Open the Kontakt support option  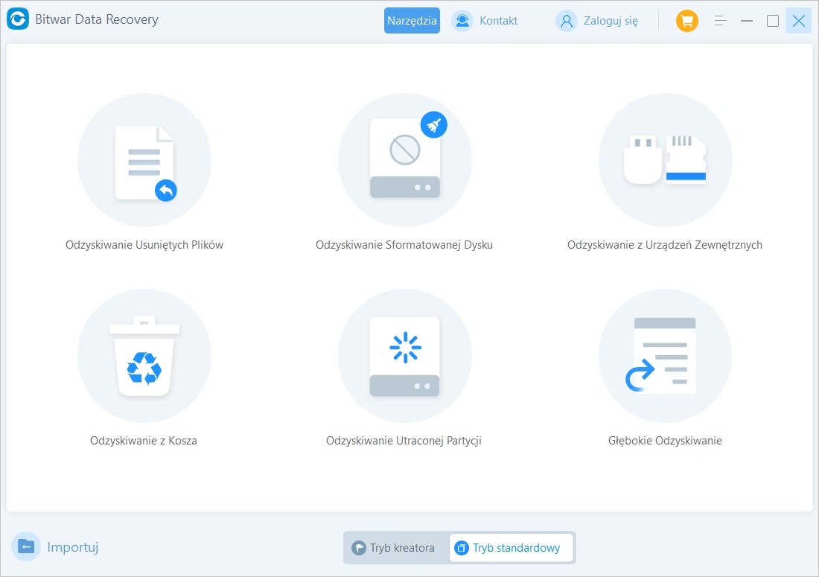[485, 21]
